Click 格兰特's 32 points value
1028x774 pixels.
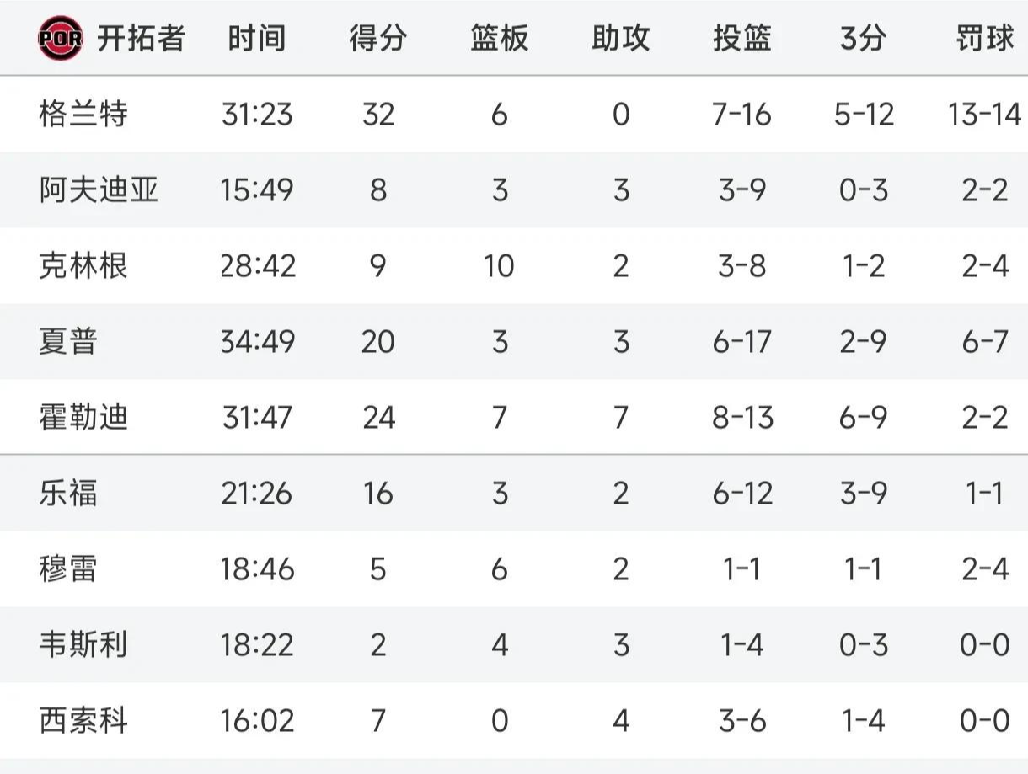(378, 114)
